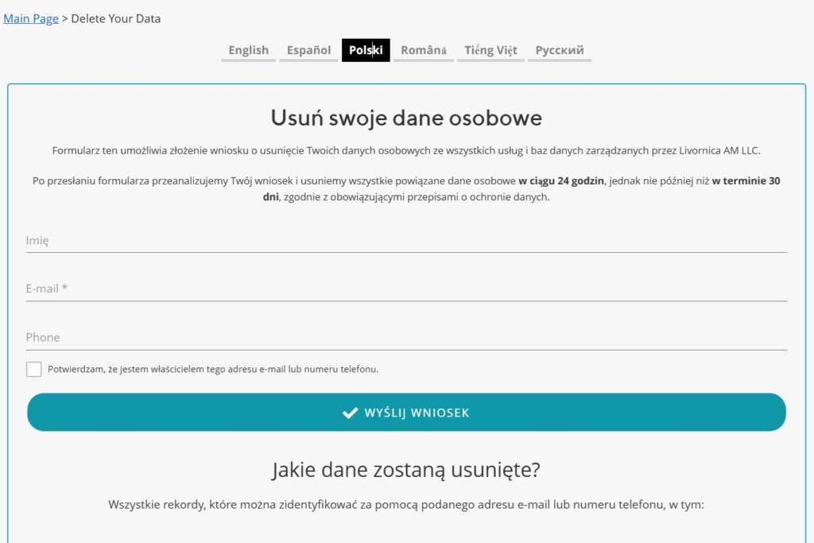Select the Русский language tab
The image size is (814, 543).
point(560,50)
